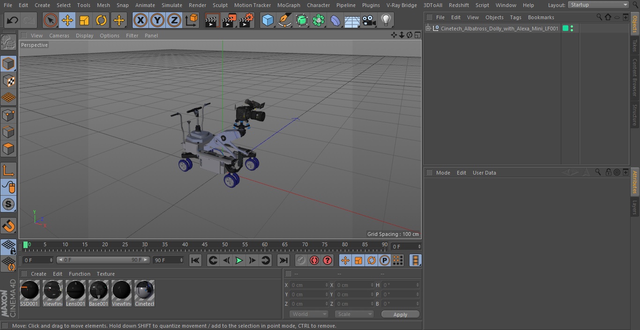Click the X position coordinate field
The width and height of the screenshot is (640, 330).
[x=309, y=285]
